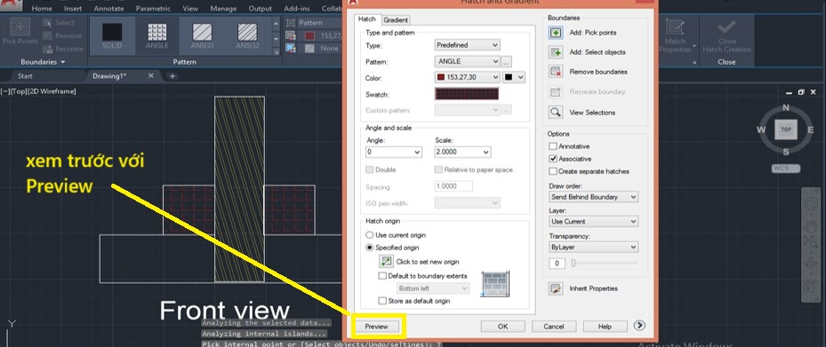
Task: Check Create separate hatches option
Action: click(553, 171)
